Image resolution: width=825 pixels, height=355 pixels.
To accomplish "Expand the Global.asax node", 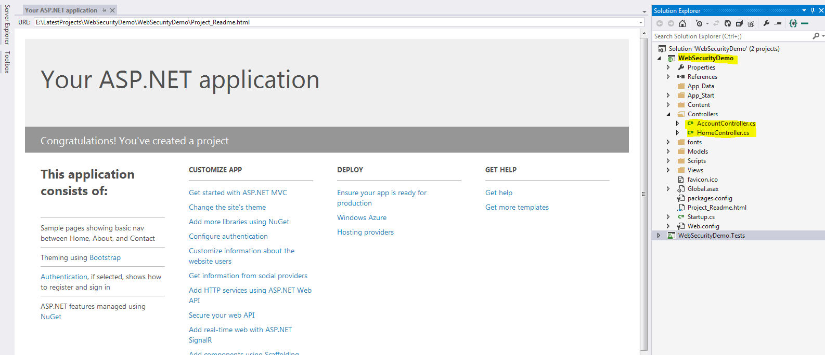I will click(x=668, y=189).
